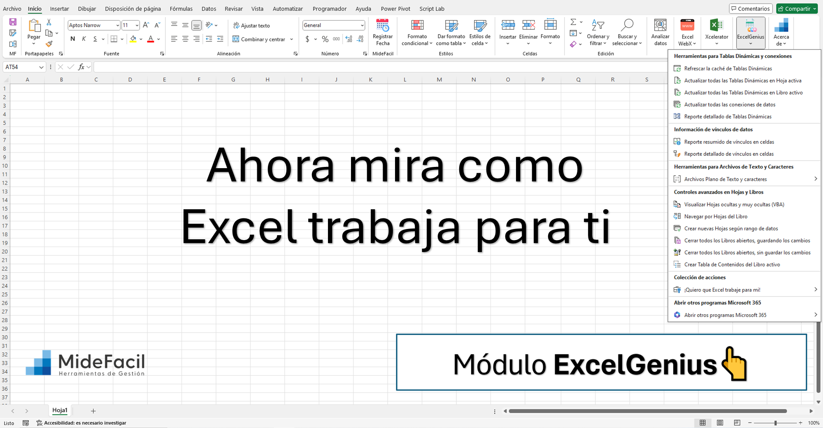Toggle underline S formatting
Viewport: 823px width, 428px height.
[x=95, y=39]
